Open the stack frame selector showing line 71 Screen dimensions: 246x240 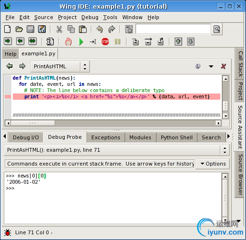[x=117, y=150]
